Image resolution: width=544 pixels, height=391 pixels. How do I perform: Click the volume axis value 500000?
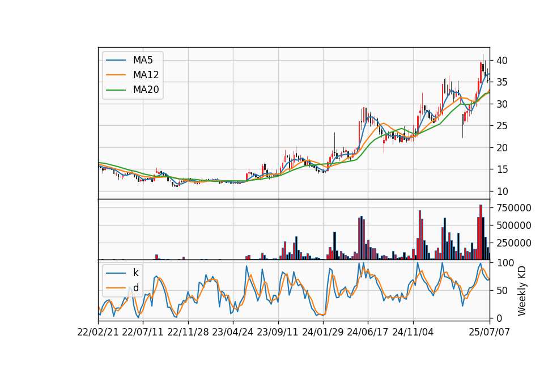513,226
